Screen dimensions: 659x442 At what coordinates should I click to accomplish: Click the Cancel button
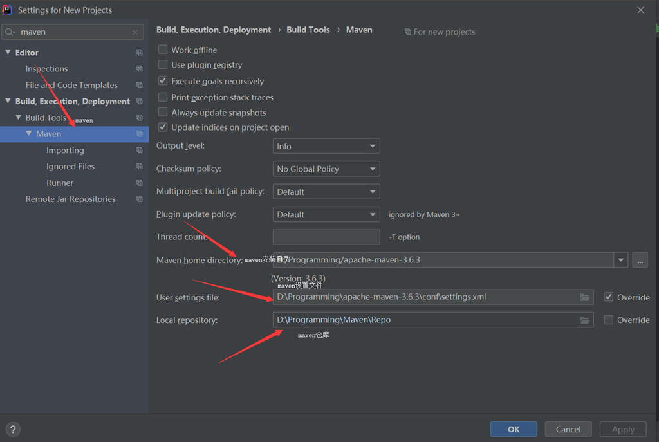point(568,429)
